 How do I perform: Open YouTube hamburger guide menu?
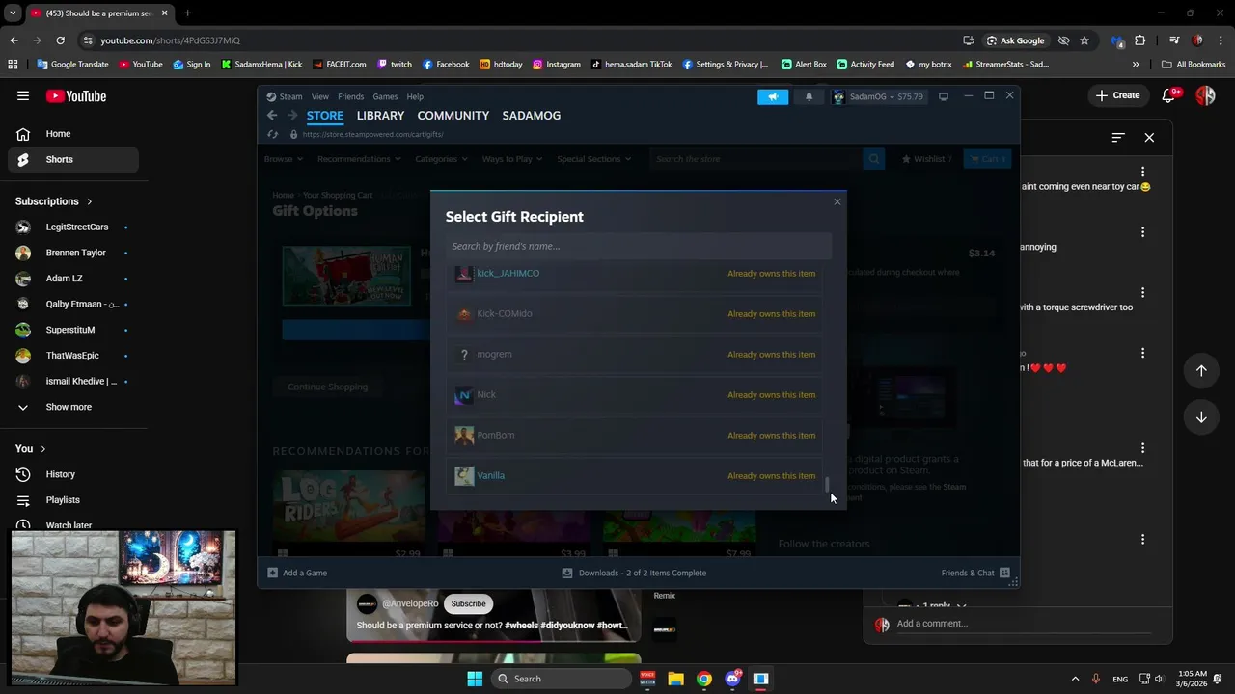click(x=23, y=95)
